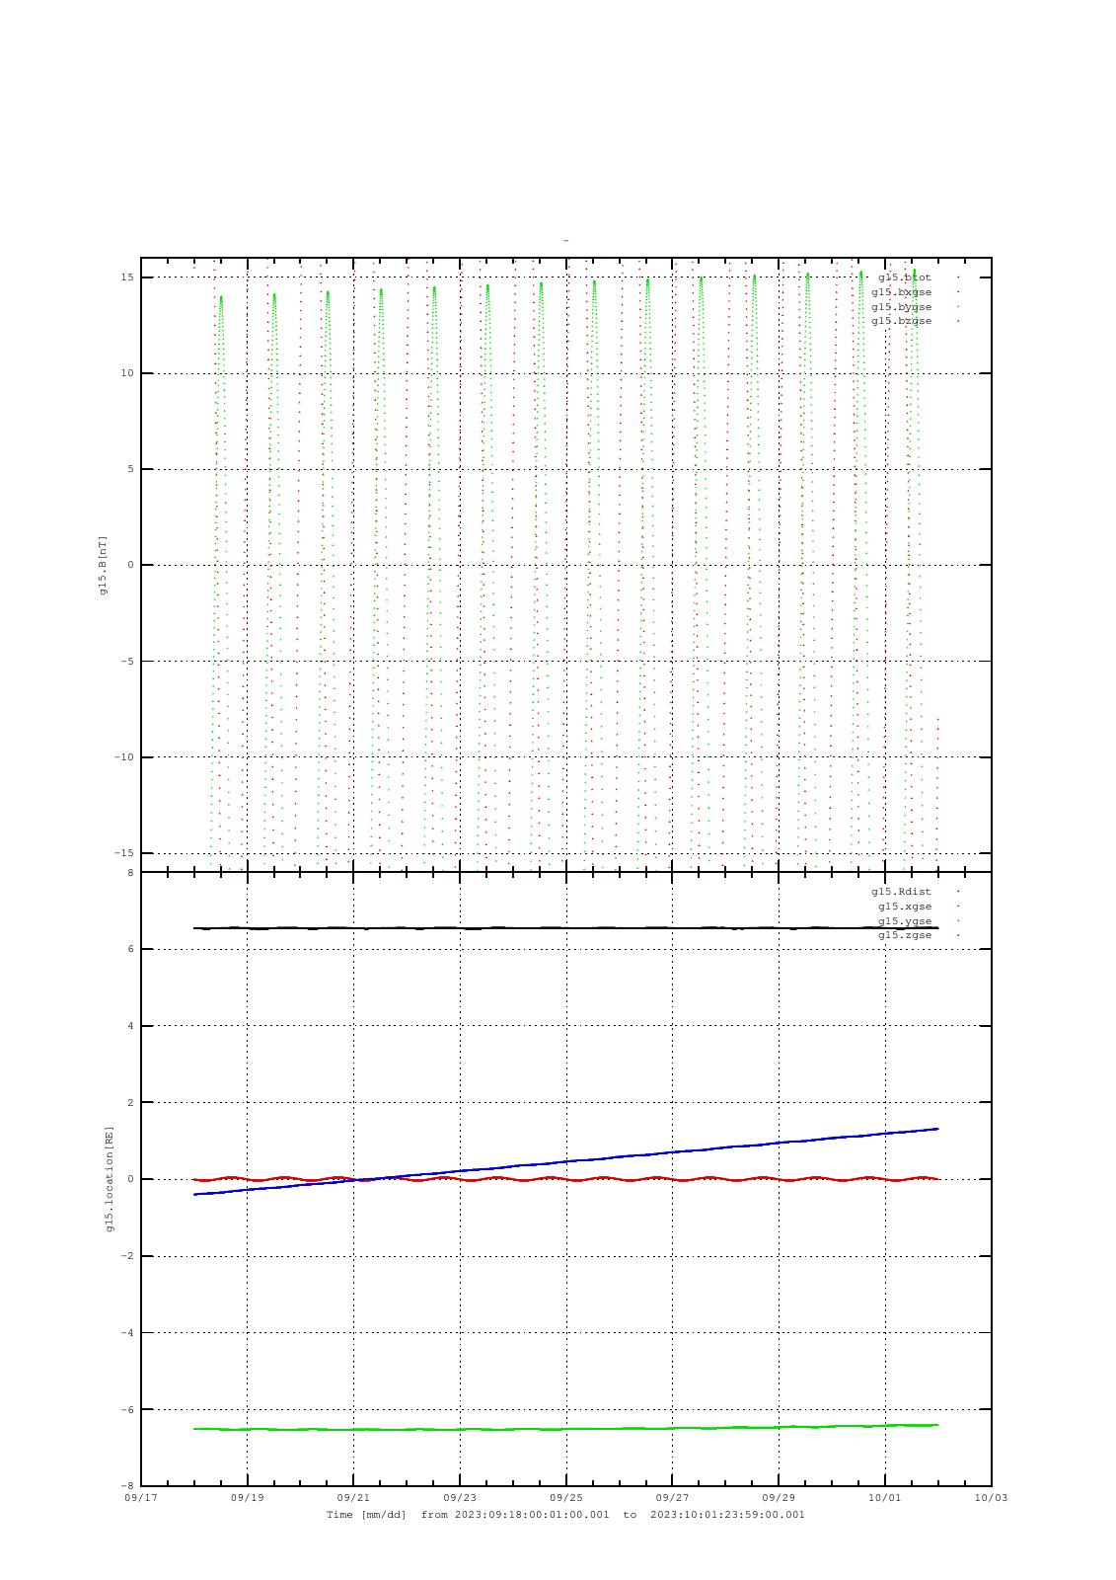
Task: Click the 09/23 date tick label
Action: click(460, 1498)
